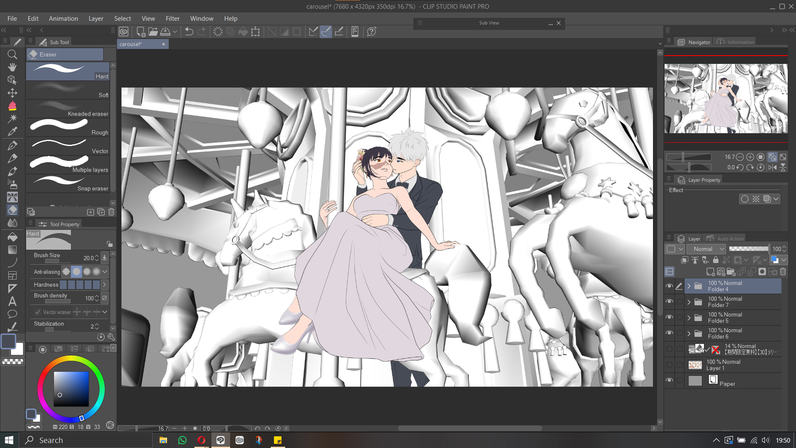Select the Kneaded eraser sub tool
The width and height of the screenshot is (796, 448).
[68, 109]
